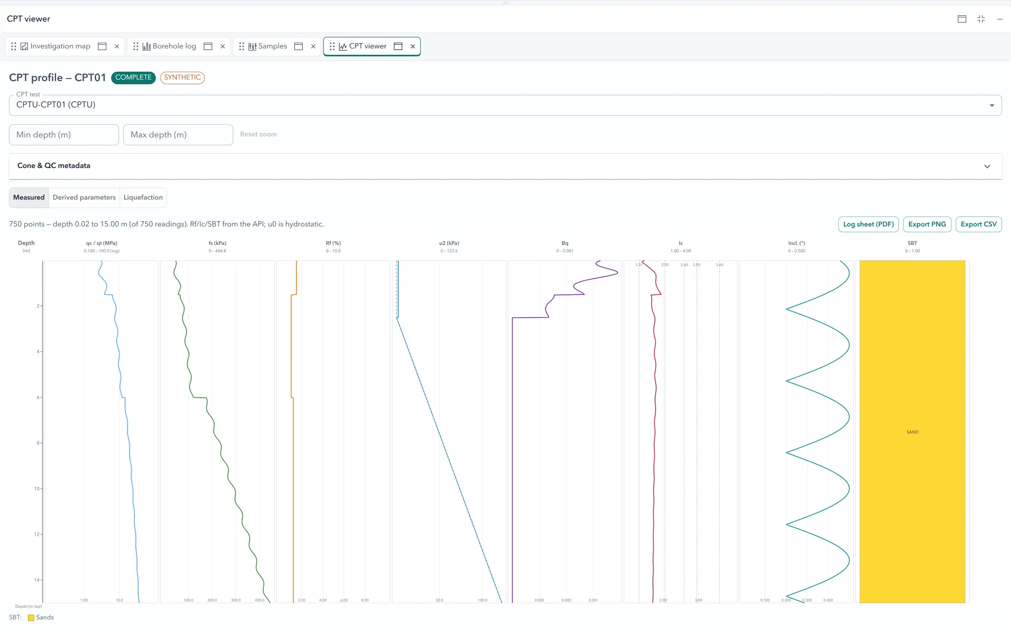1011x632 pixels.
Task: Click the Depth (m) axis header
Action: [26, 246]
